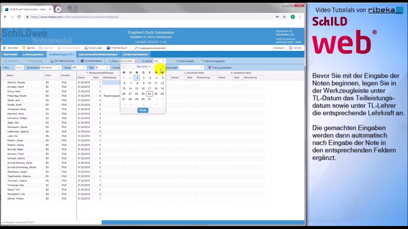Click the Kennwort ändern pencil icon
This screenshot has height=229, width=408.
[x=59, y=48]
